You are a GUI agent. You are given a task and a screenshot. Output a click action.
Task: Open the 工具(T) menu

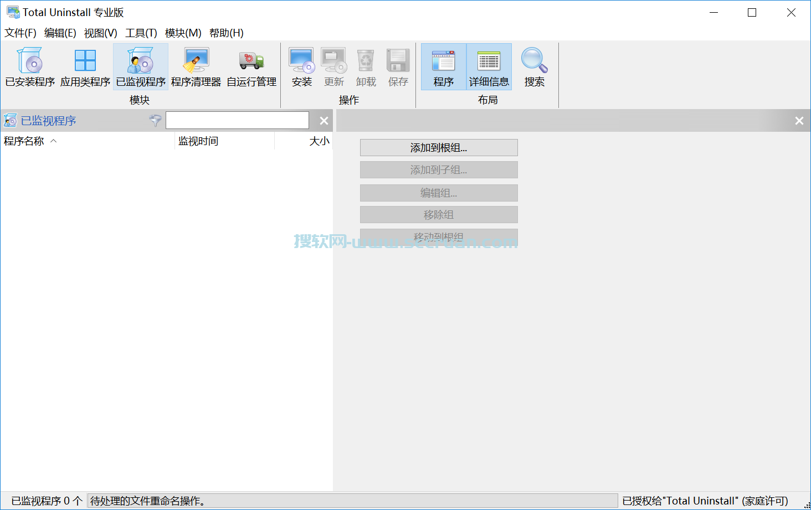[x=141, y=33]
